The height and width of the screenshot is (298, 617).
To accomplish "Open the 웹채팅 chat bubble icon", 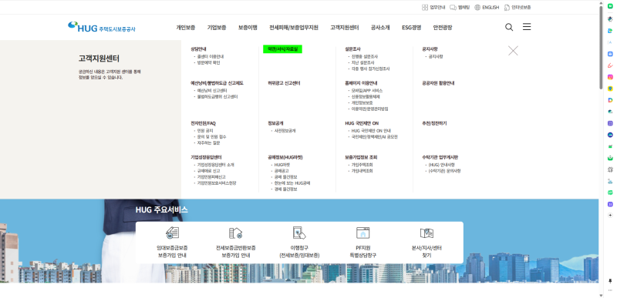I will click(453, 7).
